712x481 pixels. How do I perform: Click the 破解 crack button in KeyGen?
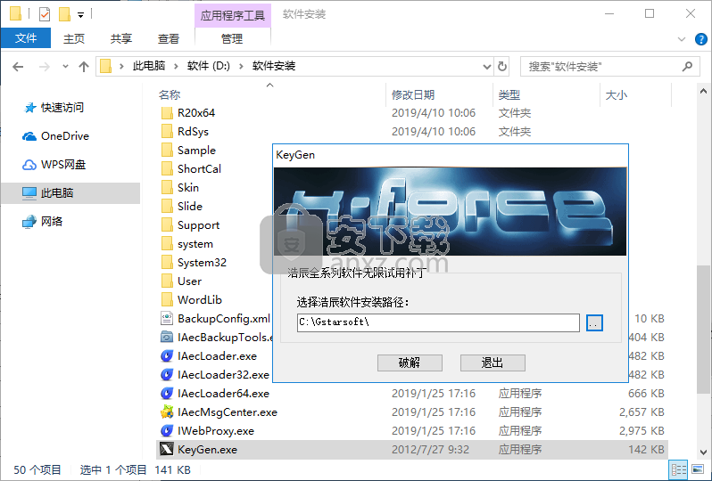[410, 363]
